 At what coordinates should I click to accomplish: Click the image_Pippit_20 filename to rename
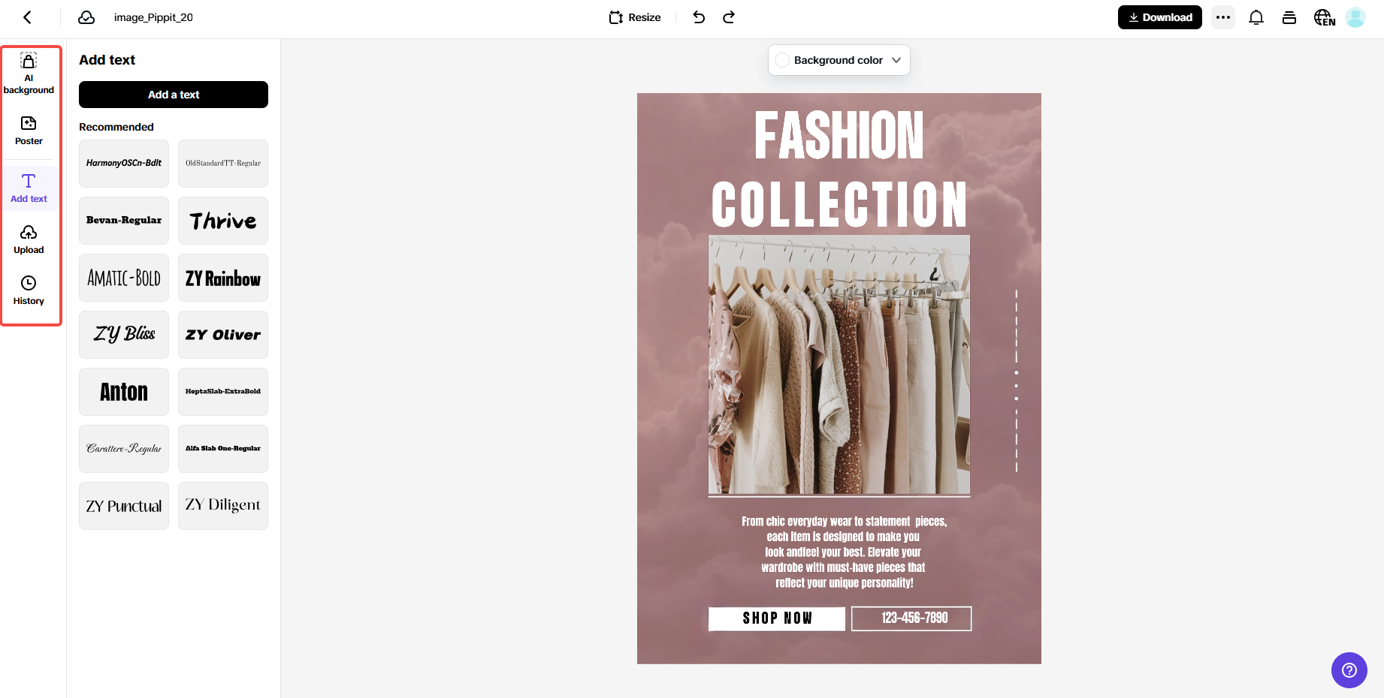click(x=153, y=17)
